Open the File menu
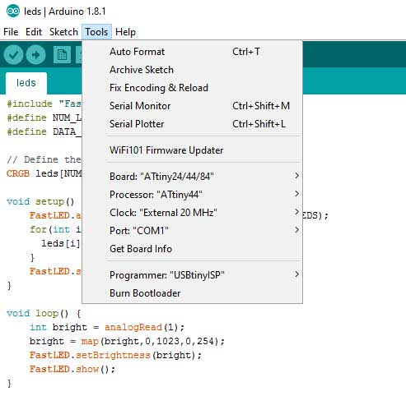406x396 pixels. pos(11,32)
